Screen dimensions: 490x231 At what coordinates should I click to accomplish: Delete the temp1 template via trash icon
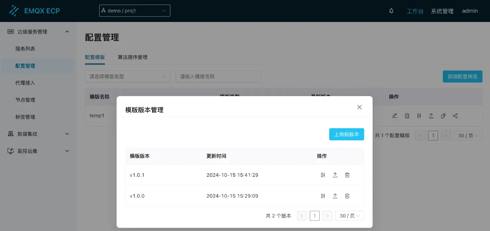(407, 115)
